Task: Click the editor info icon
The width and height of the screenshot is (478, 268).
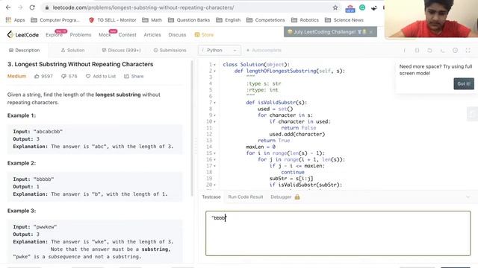Action: coord(405,51)
